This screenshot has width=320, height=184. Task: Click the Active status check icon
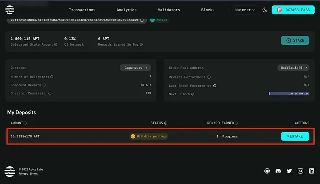(x=152, y=20)
